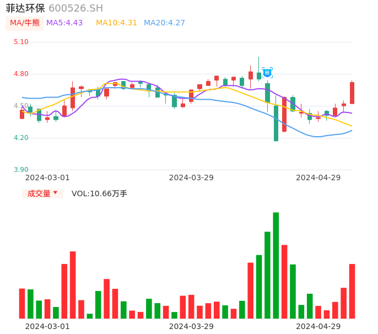378x334 pixels.
Task: Select the MA10:4.31 legend label
Action: coord(116,23)
